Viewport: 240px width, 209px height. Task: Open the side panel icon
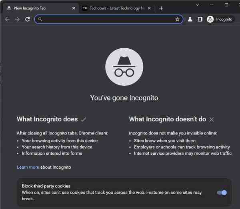click(200, 19)
